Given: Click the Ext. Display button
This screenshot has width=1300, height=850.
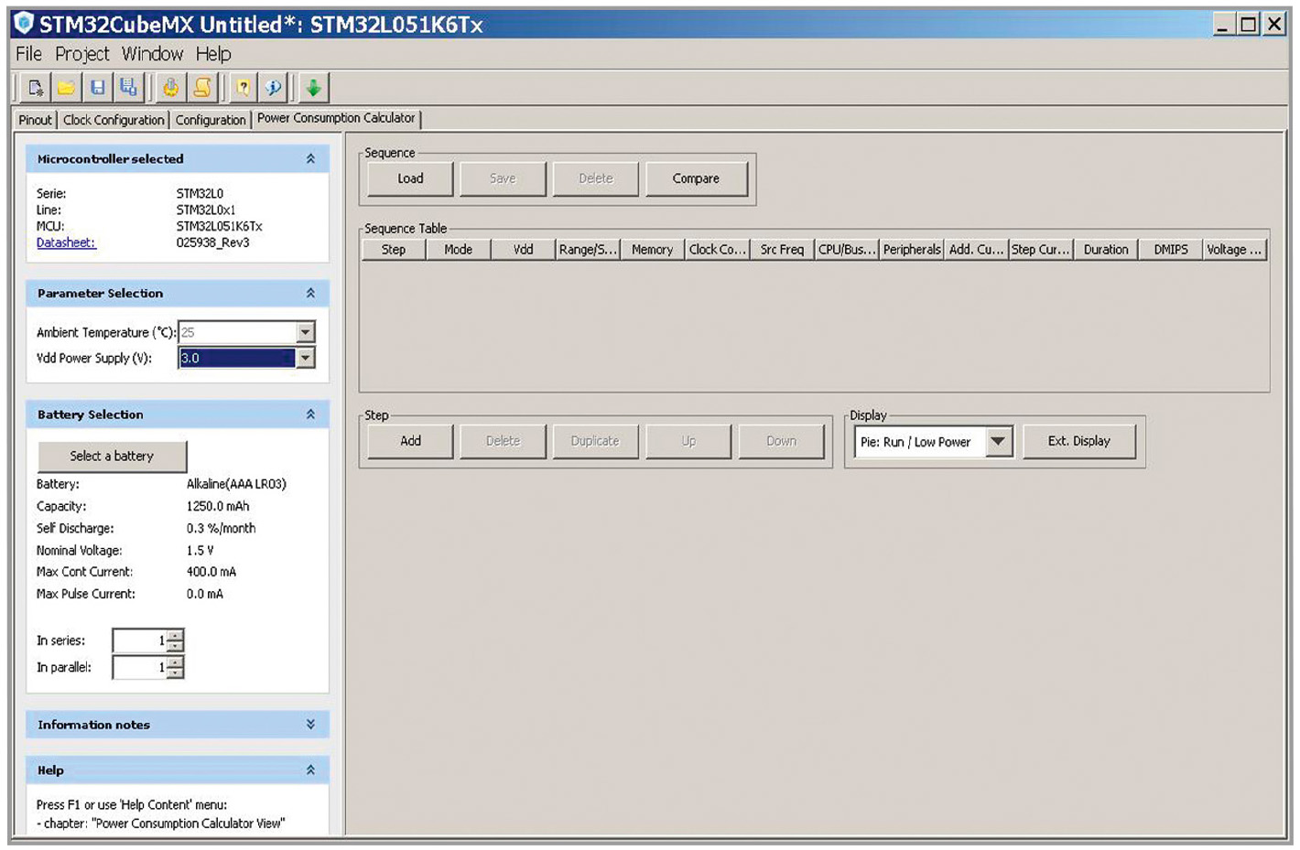Looking at the screenshot, I should pos(1079,441).
